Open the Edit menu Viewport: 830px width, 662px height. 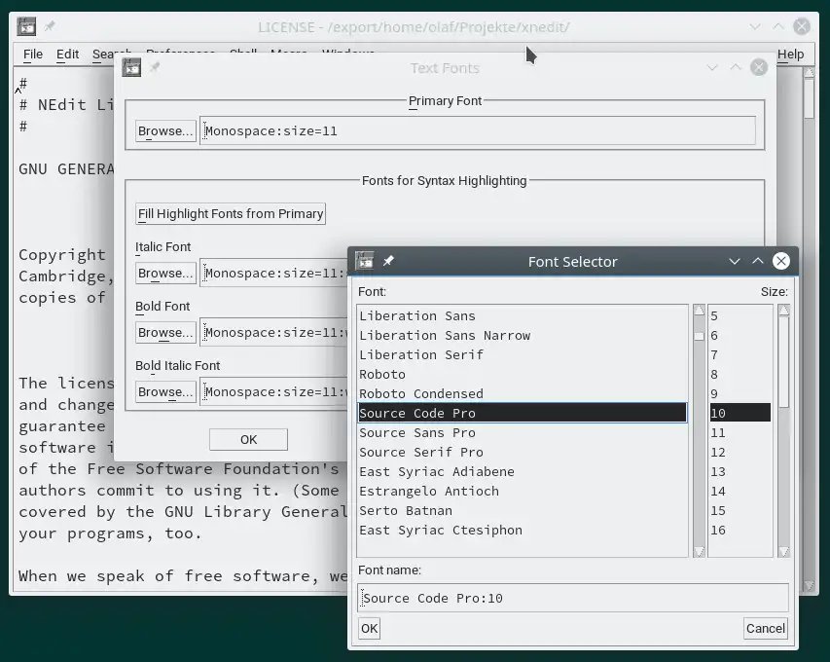tap(67, 55)
